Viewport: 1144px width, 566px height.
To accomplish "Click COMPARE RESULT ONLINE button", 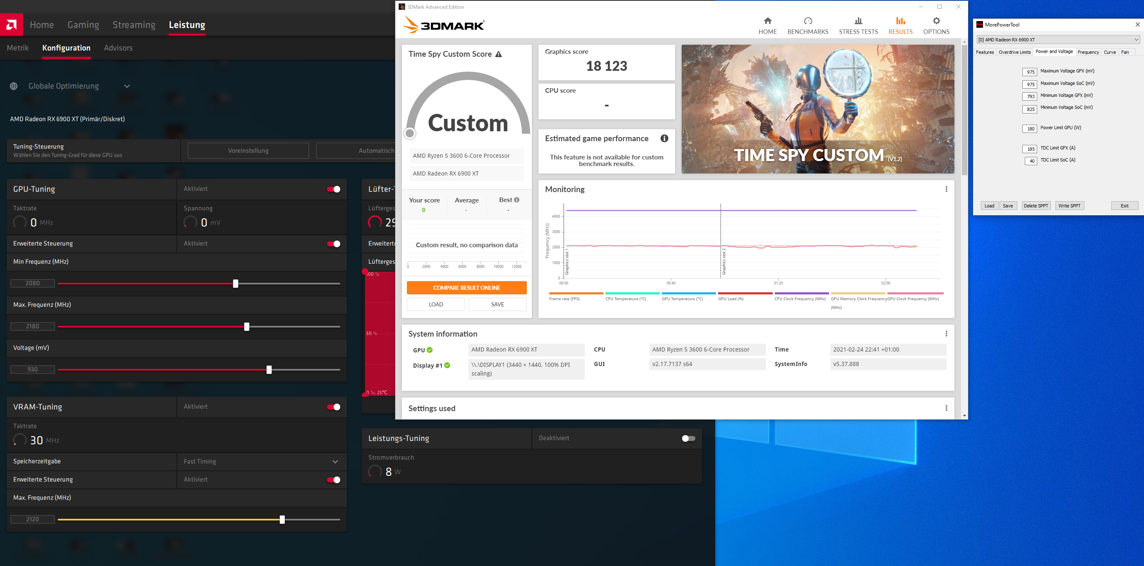I will click(466, 288).
